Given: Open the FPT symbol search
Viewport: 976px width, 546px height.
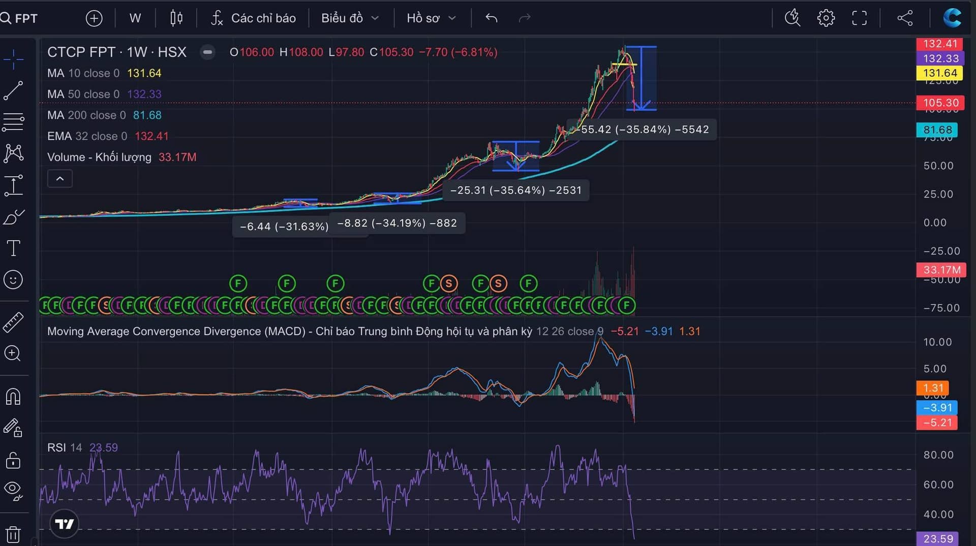Looking at the screenshot, I should coord(19,18).
